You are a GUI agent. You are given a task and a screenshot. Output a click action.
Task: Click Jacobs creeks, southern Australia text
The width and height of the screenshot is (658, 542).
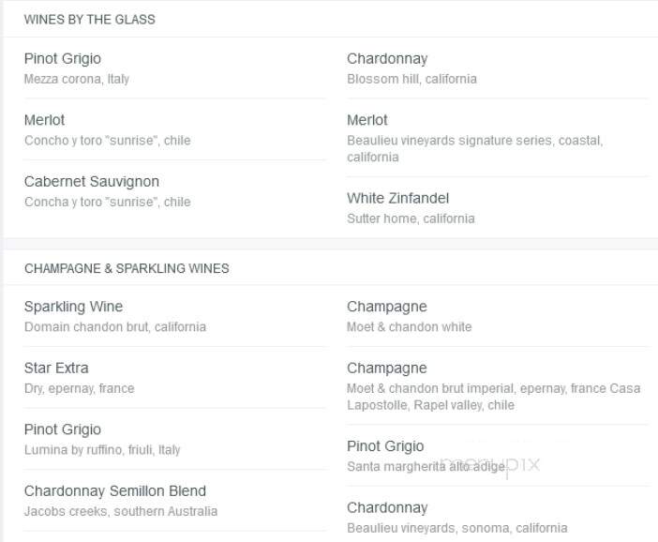pyautogui.click(x=121, y=511)
